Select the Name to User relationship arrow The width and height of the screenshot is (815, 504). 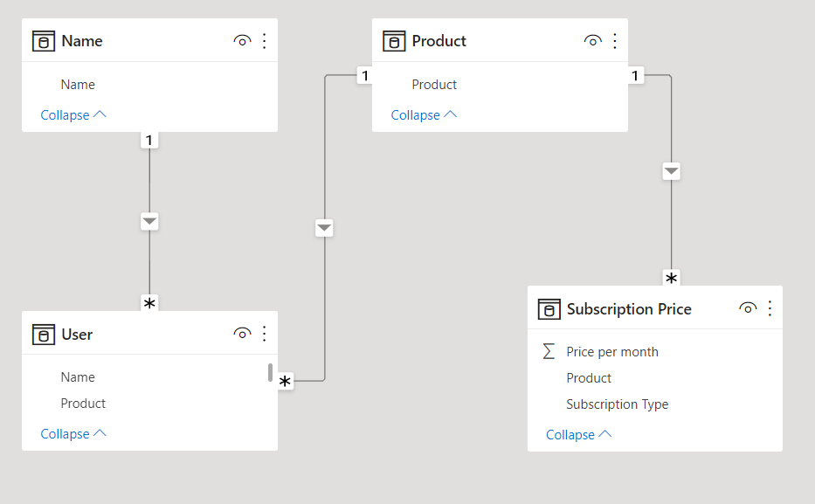coord(149,222)
